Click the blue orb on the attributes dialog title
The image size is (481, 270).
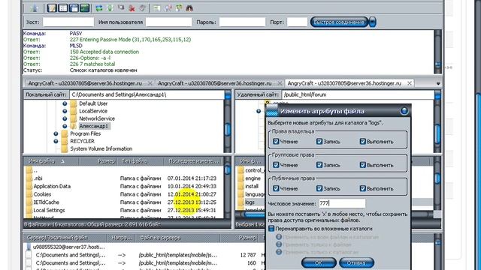404,111
